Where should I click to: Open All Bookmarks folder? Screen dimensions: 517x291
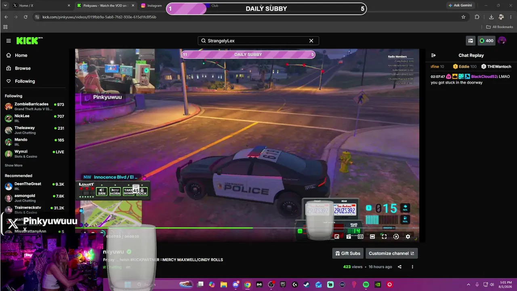click(x=500, y=27)
